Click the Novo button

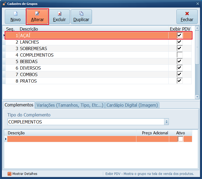(x=15, y=17)
